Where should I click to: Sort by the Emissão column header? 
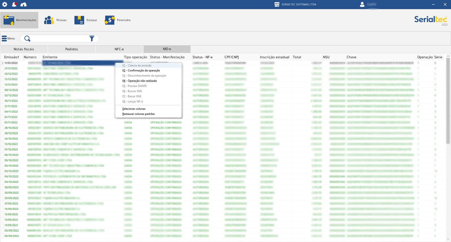tap(12, 57)
